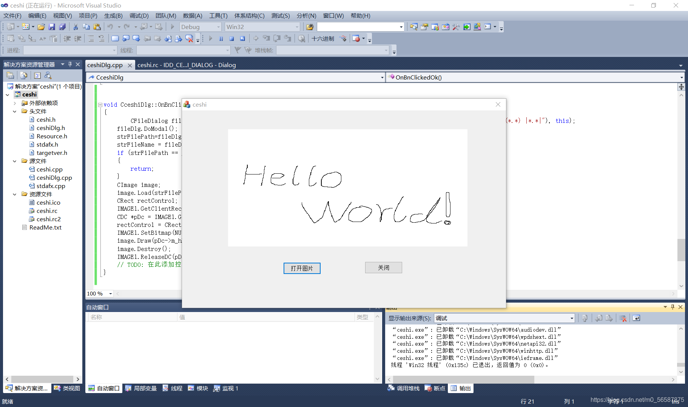688x407 pixels.
Task: Click the toolbar search combo input field
Action: click(358, 27)
